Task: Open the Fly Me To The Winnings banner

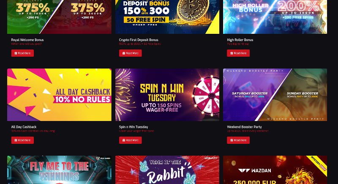Action: pos(59,170)
